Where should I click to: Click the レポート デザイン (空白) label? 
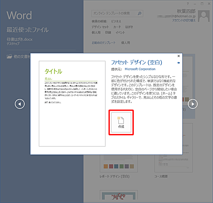coord(115,176)
